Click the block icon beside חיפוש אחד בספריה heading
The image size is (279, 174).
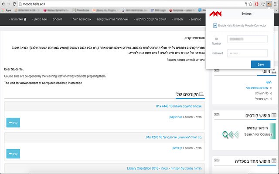274,161
